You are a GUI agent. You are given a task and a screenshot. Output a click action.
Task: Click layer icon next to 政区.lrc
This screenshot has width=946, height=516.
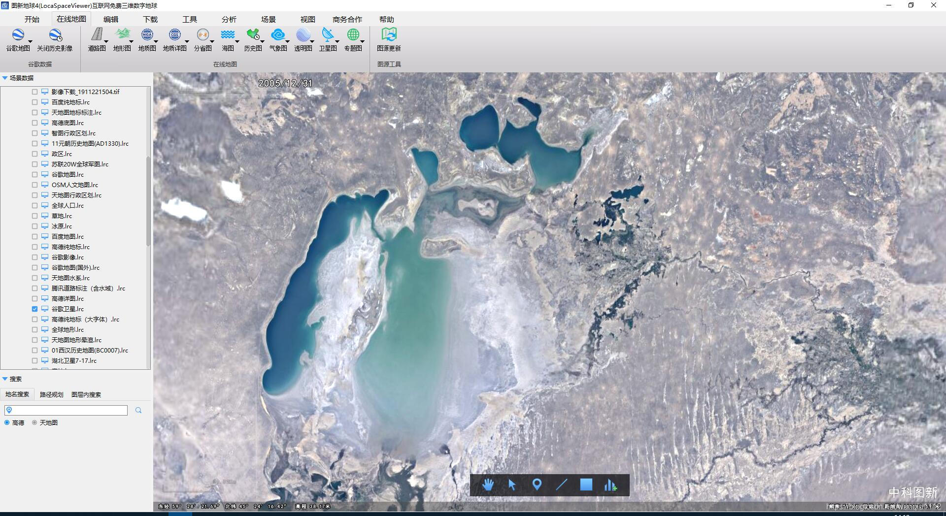pyautogui.click(x=45, y=154)
